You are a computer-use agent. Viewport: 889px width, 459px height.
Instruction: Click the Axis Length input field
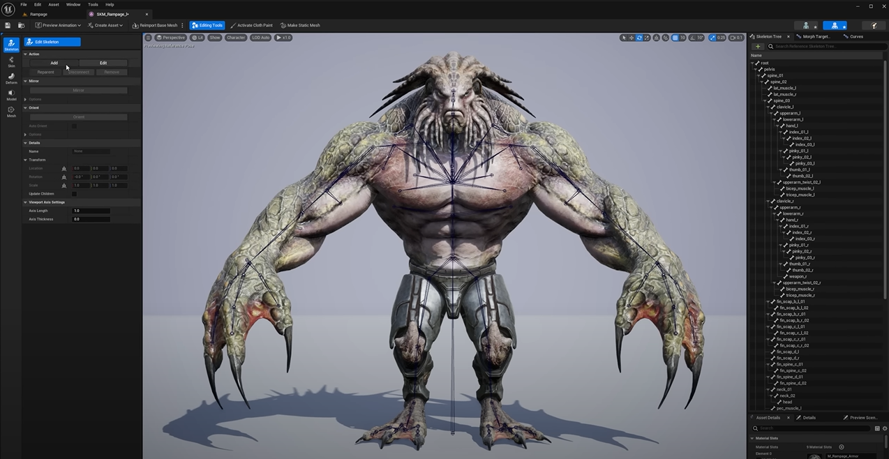click(x=91, y=211)
